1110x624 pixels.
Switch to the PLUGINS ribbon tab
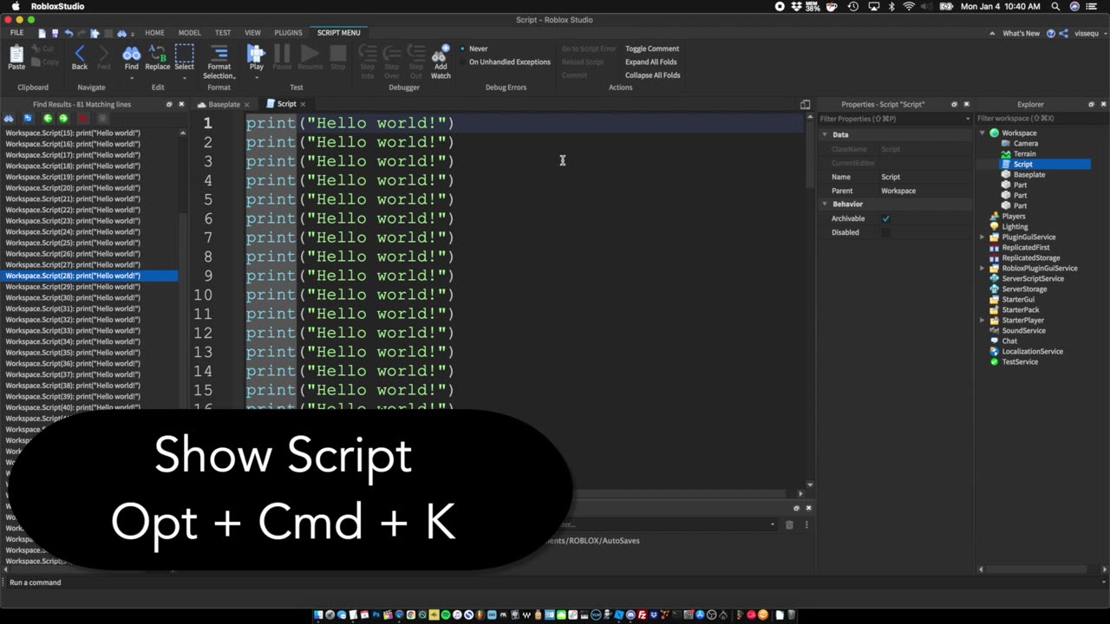[288, 33]
